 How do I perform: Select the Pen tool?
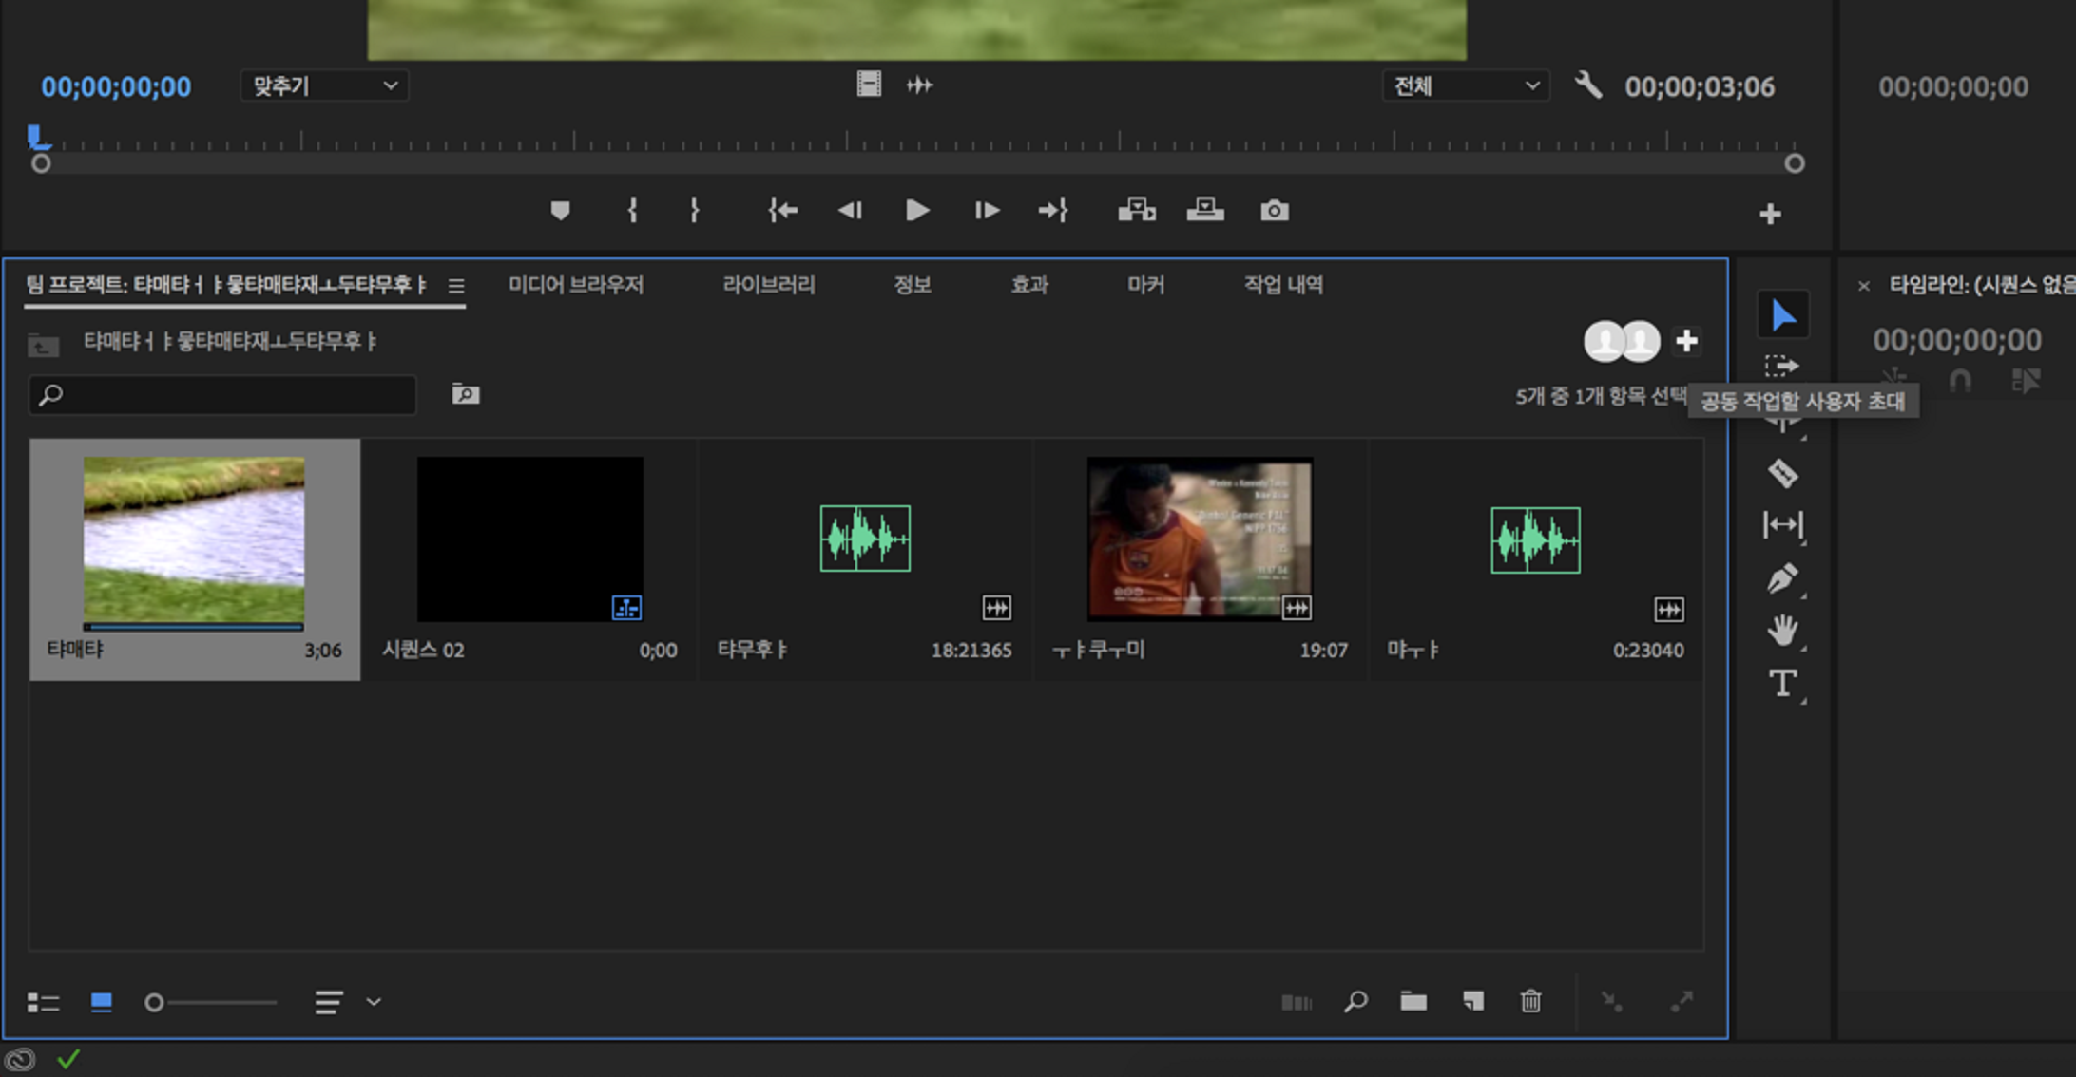tap(1782, 578)
